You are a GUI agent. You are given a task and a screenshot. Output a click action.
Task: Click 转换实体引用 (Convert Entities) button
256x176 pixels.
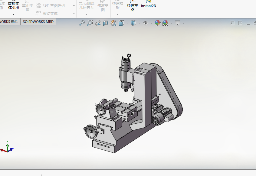[x=14, y=5]
